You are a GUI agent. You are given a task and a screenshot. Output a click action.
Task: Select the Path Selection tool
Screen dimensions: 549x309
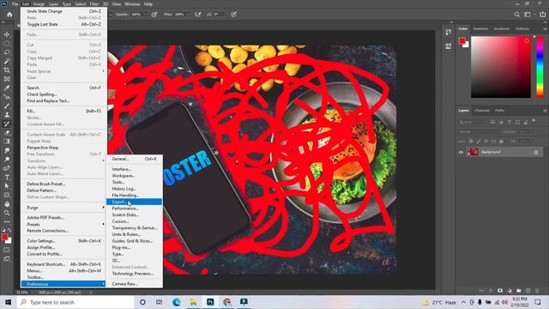click(7, 186)
